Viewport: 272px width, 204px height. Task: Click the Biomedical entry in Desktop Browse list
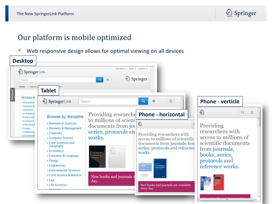pyautogui.click(x=29, y=103)
